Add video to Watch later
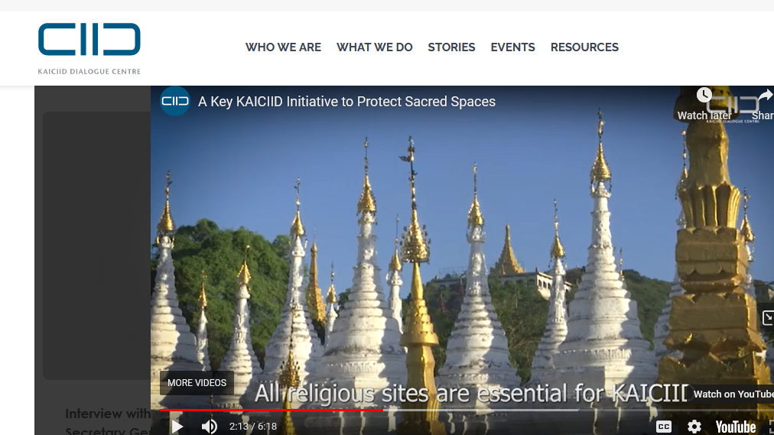The width and height of the screenshot is (774, 435). tap(704, 104)
